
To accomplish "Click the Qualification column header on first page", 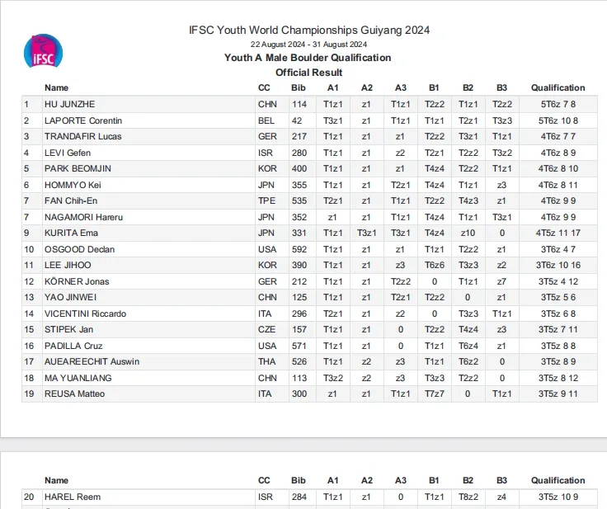I will pos(558,88).
